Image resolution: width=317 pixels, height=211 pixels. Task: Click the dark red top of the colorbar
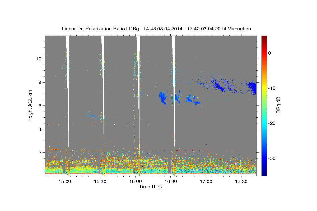tap(264, 38)
